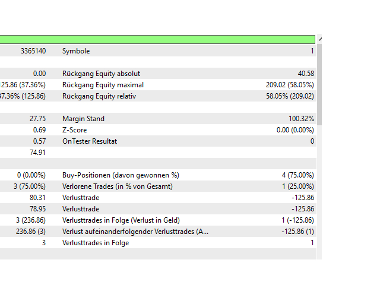The width and height of the screenshot is (380, 285).
Task: Click the vertical scrollbar thumb
Action: pyautogui.click(x=319, y=83)
